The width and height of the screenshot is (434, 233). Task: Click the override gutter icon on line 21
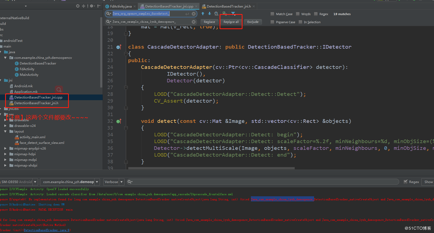[119, 47]
